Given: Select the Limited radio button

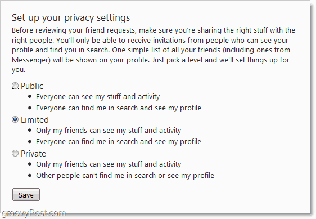Looking at the screenshot, I should click(15, 119).
